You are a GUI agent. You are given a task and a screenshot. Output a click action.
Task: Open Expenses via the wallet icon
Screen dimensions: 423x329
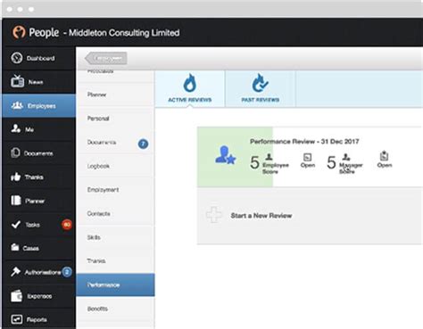[x=16, y=296]
